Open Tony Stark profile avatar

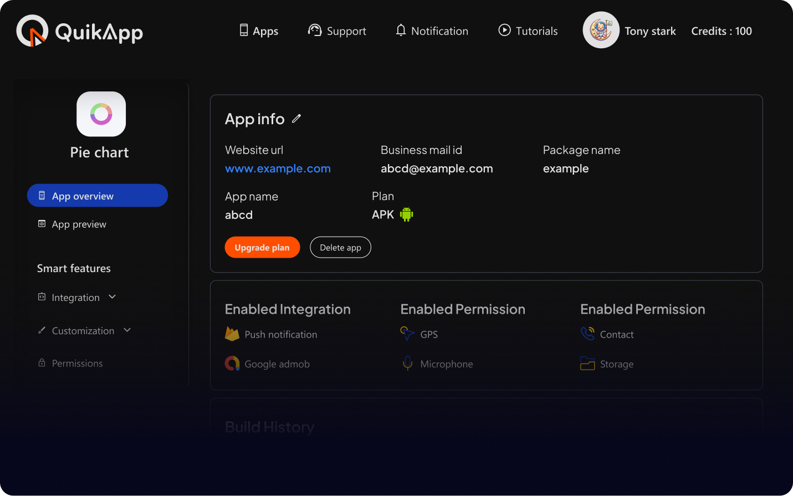click(x=601, y=30)
